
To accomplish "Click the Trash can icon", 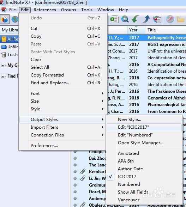I will [x=4, y=55].
